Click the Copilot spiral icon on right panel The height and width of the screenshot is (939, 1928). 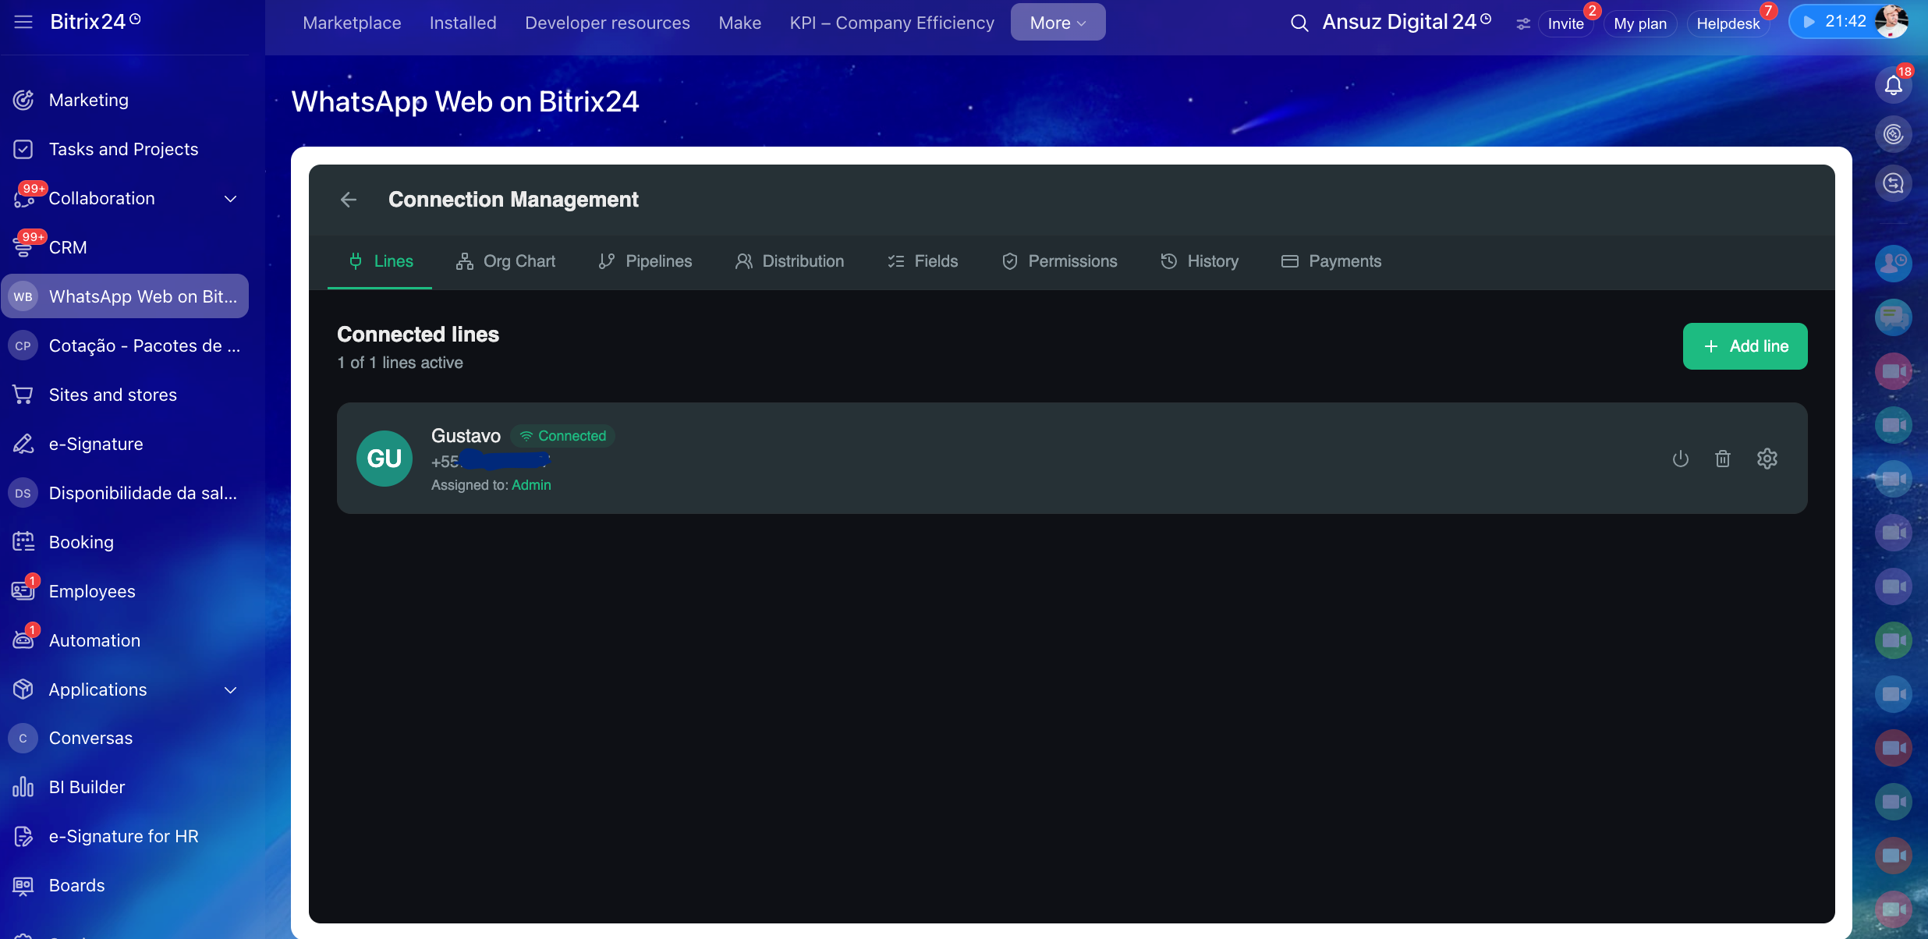pyautogui.click(x=1893, y=134)
